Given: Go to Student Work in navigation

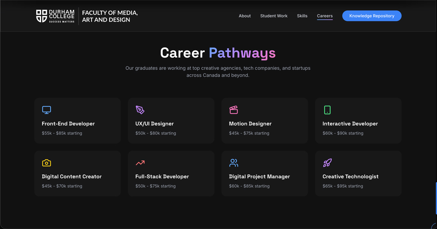Looking at the screenshot, I should click(274, 16).
